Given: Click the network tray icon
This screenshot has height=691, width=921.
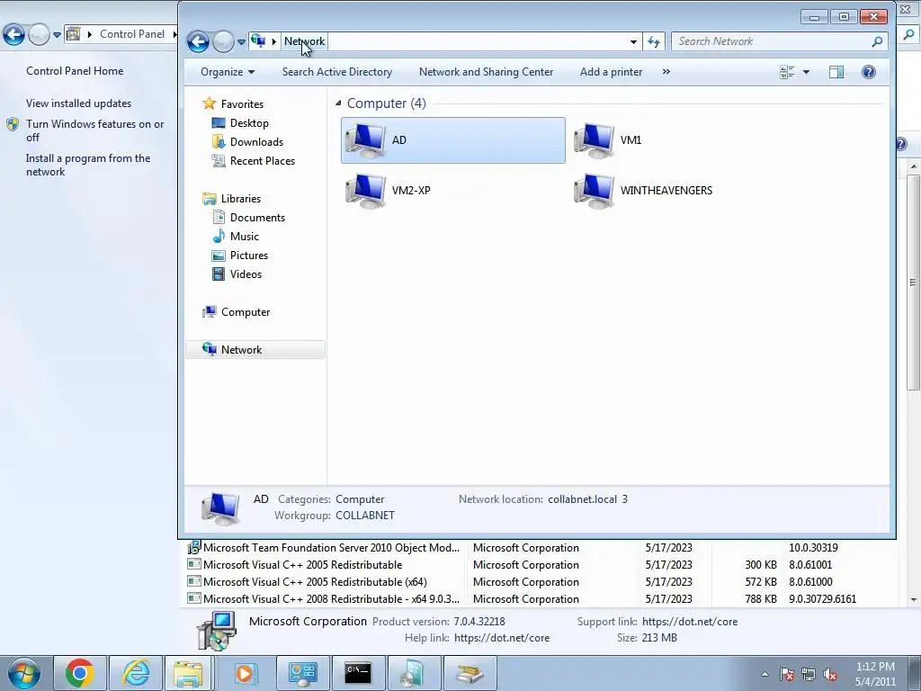Looking at the screenshot, I should pyautogui.click(x=809, y=674).
